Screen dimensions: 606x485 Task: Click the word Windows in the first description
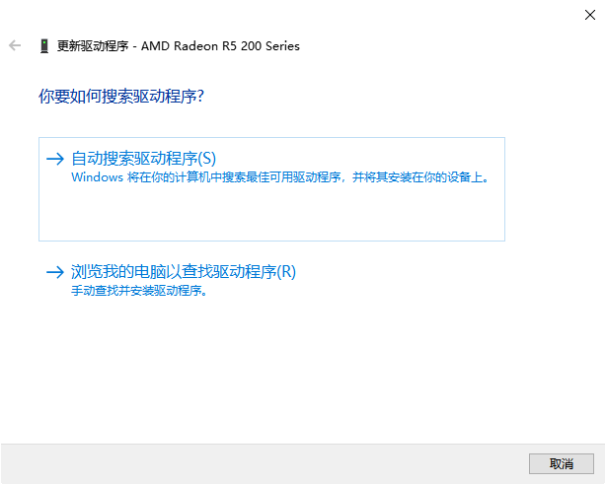(95, 178)
